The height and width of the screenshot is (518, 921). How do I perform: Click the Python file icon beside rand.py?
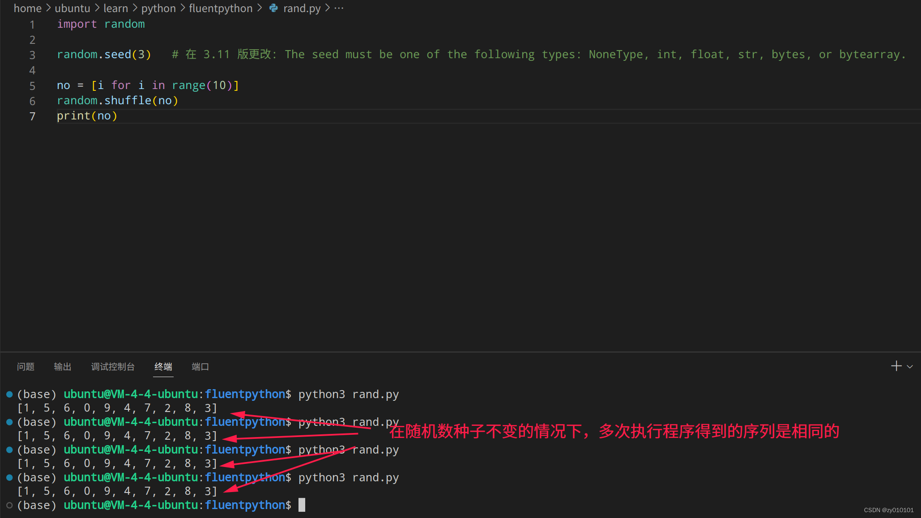tap(273, 8)
